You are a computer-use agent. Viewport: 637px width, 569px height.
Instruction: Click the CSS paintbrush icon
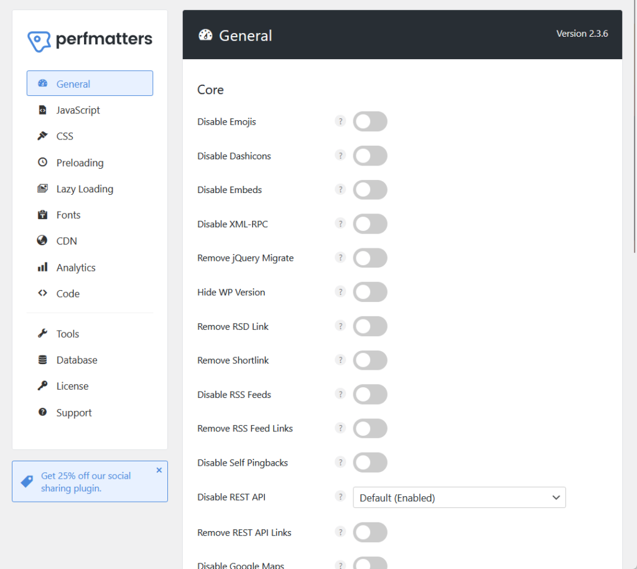43,136
